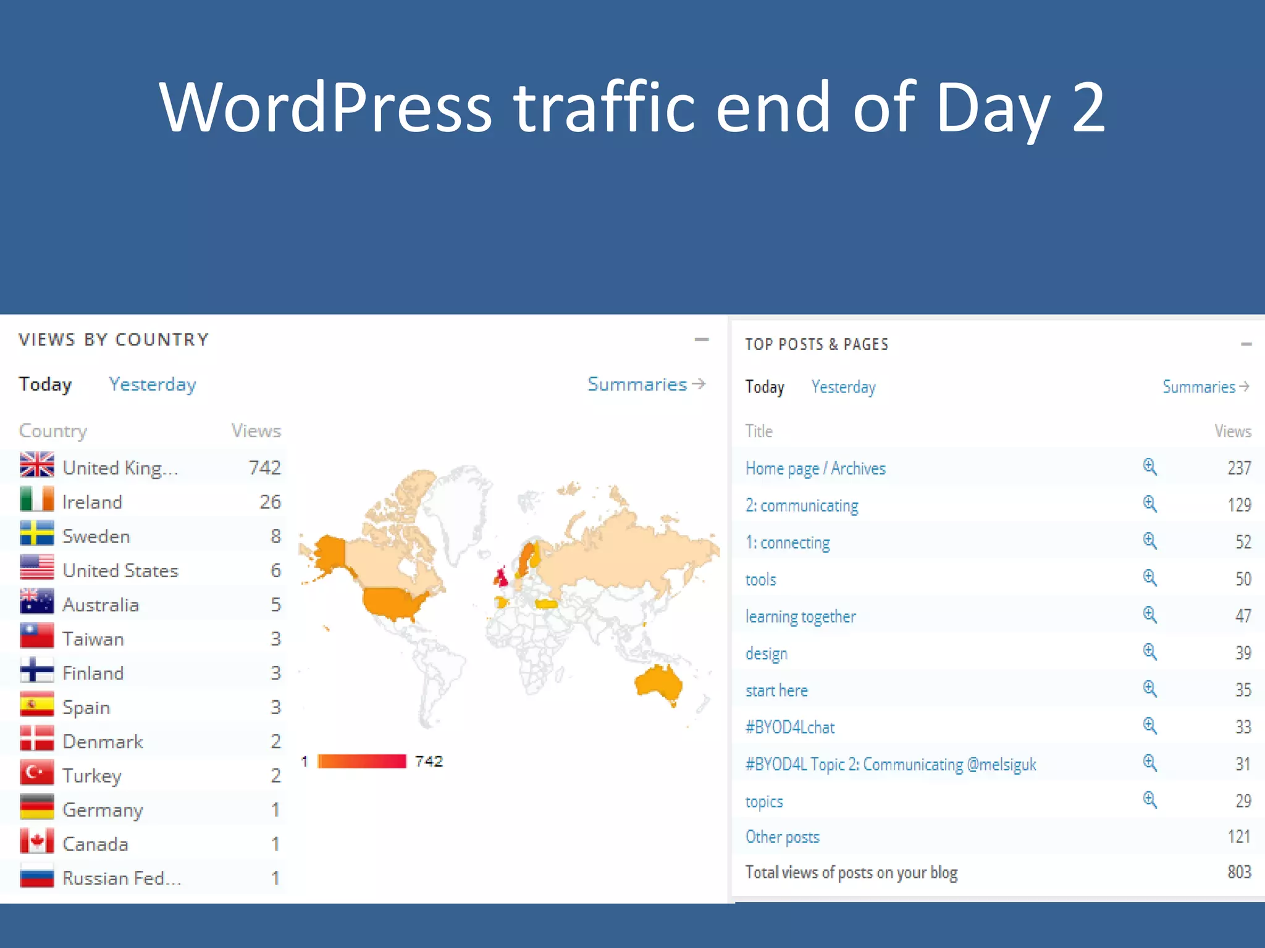The width and height of the screenshot is (1265, 948).
Task: Click the magnifier icon beside 2: communicating
Action: pos(1149,504)
